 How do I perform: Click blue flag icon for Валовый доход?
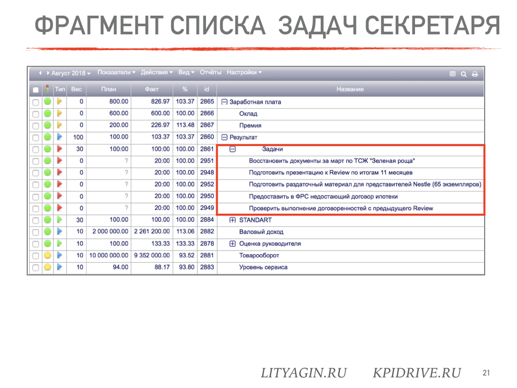(60, 231)
